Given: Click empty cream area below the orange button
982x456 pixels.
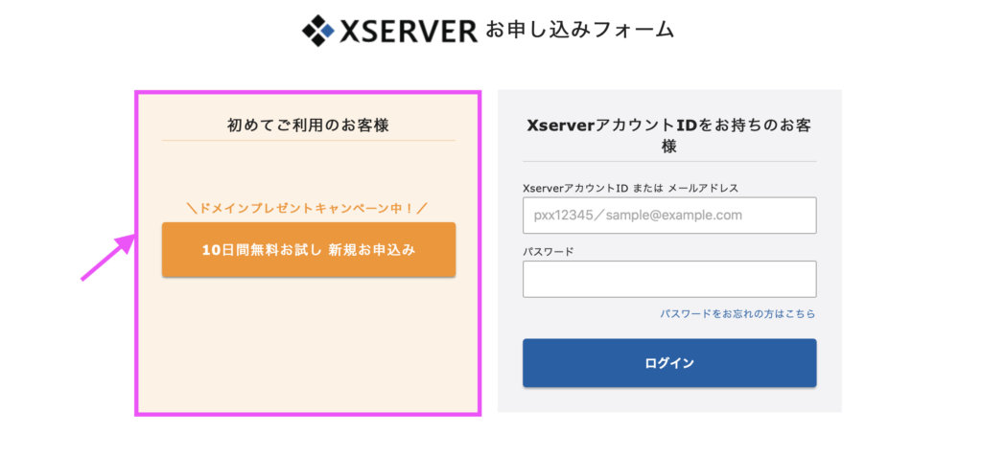Looking at the screenshot, I should point(309,344).
